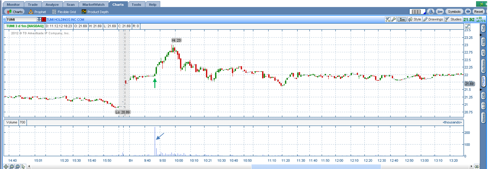488x169 pixels.
Task: Click the zoom in magnifier
Action: (x=12, y=167)
